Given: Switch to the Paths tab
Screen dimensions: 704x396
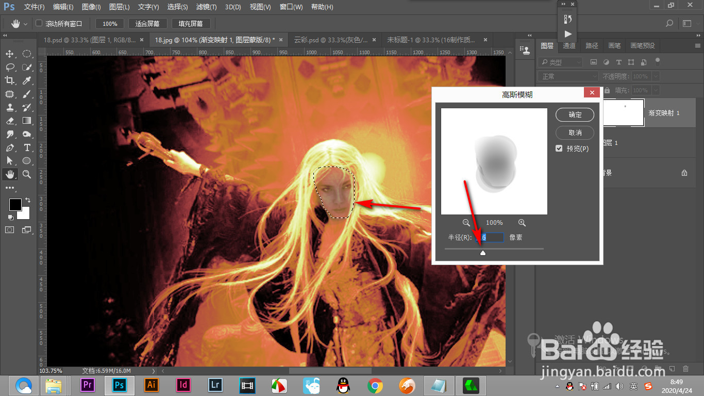Looking at the screenshot, I should (592, 45).
